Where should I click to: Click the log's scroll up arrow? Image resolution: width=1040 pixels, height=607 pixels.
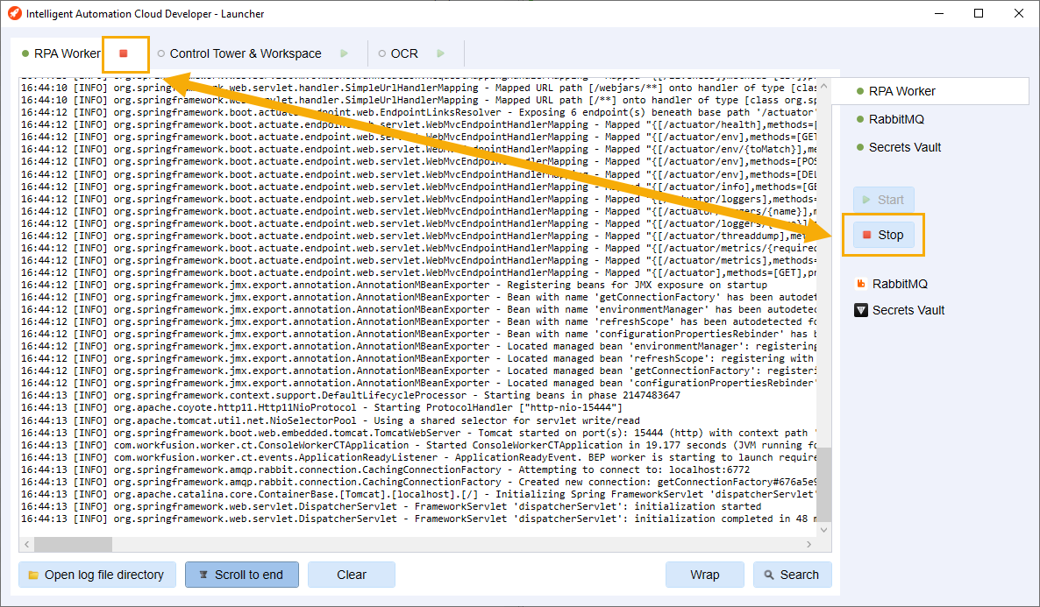click(x=823, y=86)
